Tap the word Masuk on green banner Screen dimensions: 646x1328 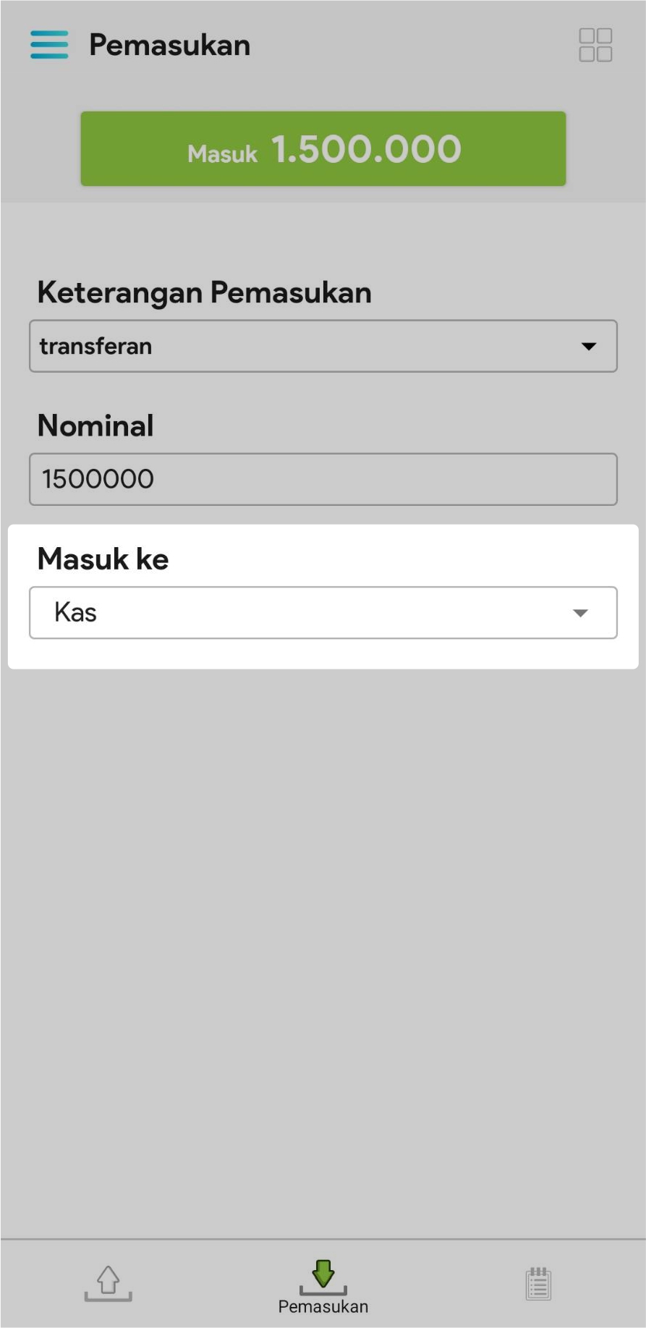click(x=222, y=153)
